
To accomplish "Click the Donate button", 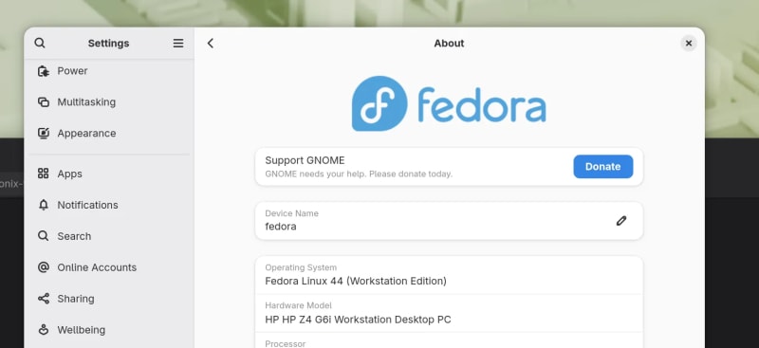I will pyautogui.click(x=602, y=167).
